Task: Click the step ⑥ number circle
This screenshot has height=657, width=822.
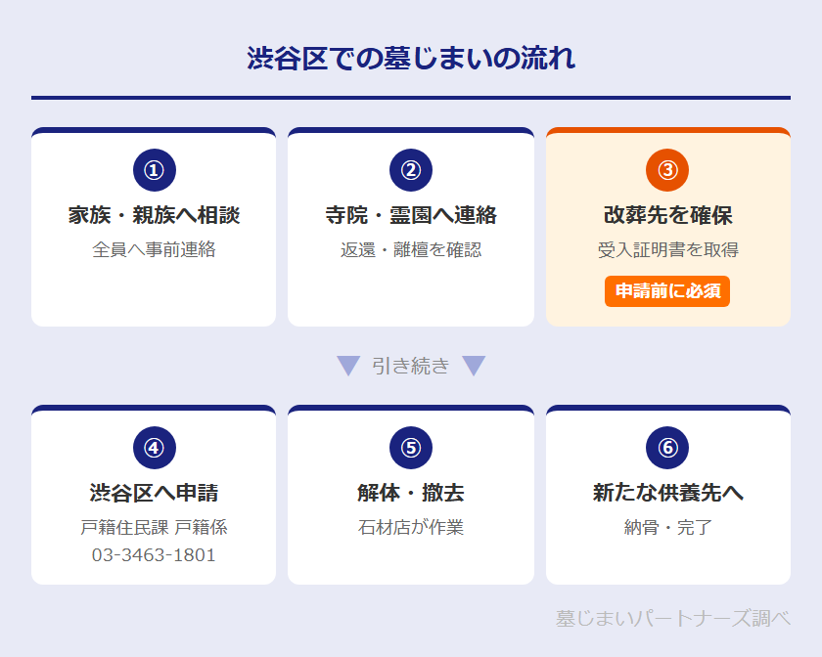Action: [x=667, y=448]
